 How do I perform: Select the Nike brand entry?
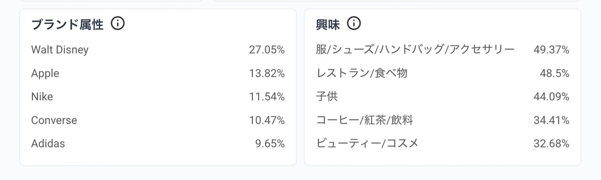click(42, 97)
